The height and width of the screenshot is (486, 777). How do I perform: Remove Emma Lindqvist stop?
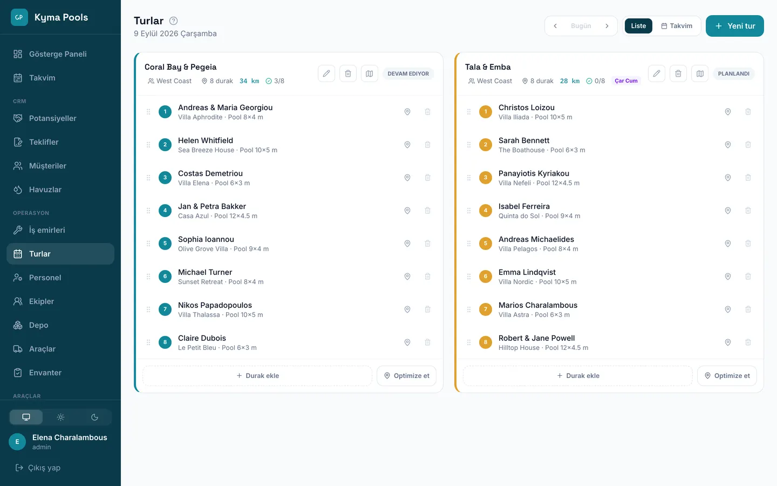(748, 276)
